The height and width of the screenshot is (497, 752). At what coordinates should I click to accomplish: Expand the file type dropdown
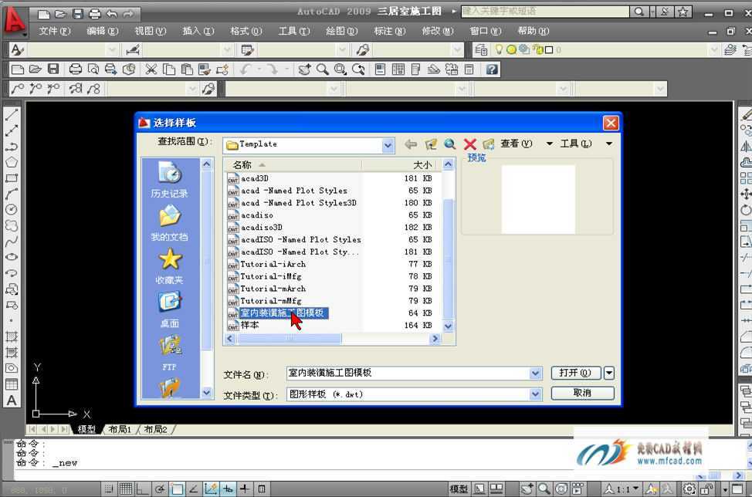[535, 394]
